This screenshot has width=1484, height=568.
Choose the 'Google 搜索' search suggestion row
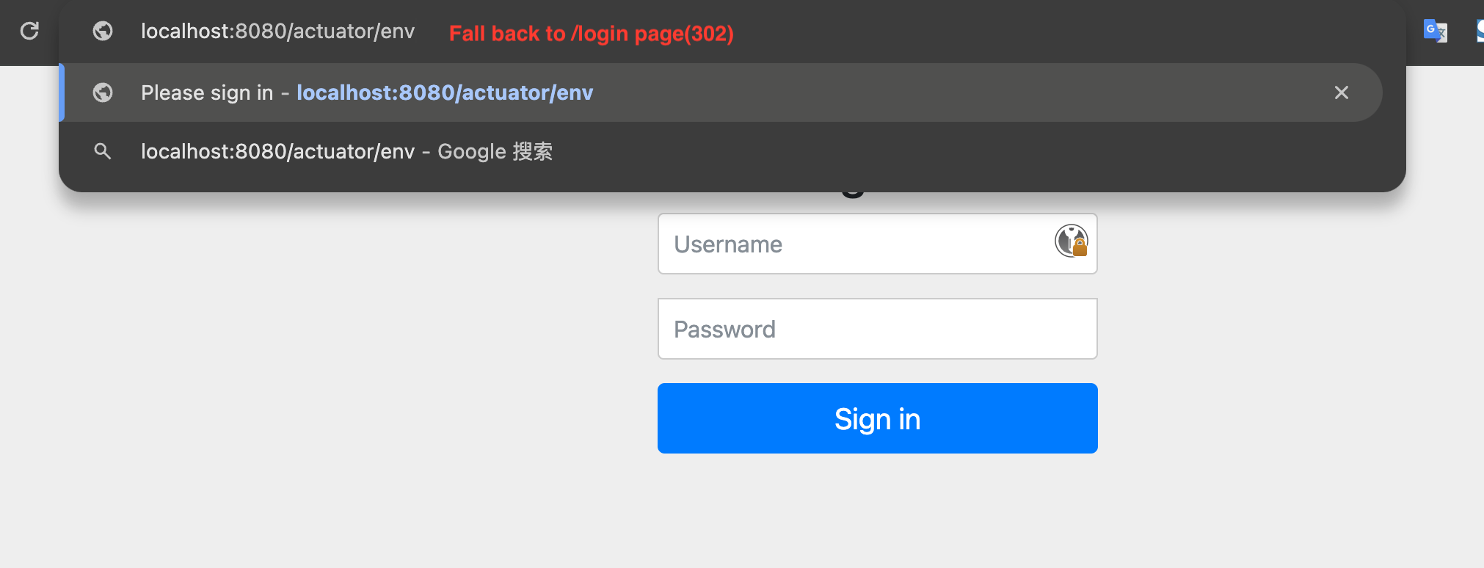[x=734, y=151]
